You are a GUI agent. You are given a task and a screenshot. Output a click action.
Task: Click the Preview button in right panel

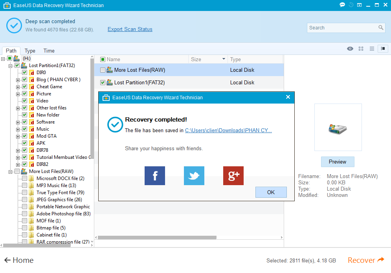[x=338, y=162]
